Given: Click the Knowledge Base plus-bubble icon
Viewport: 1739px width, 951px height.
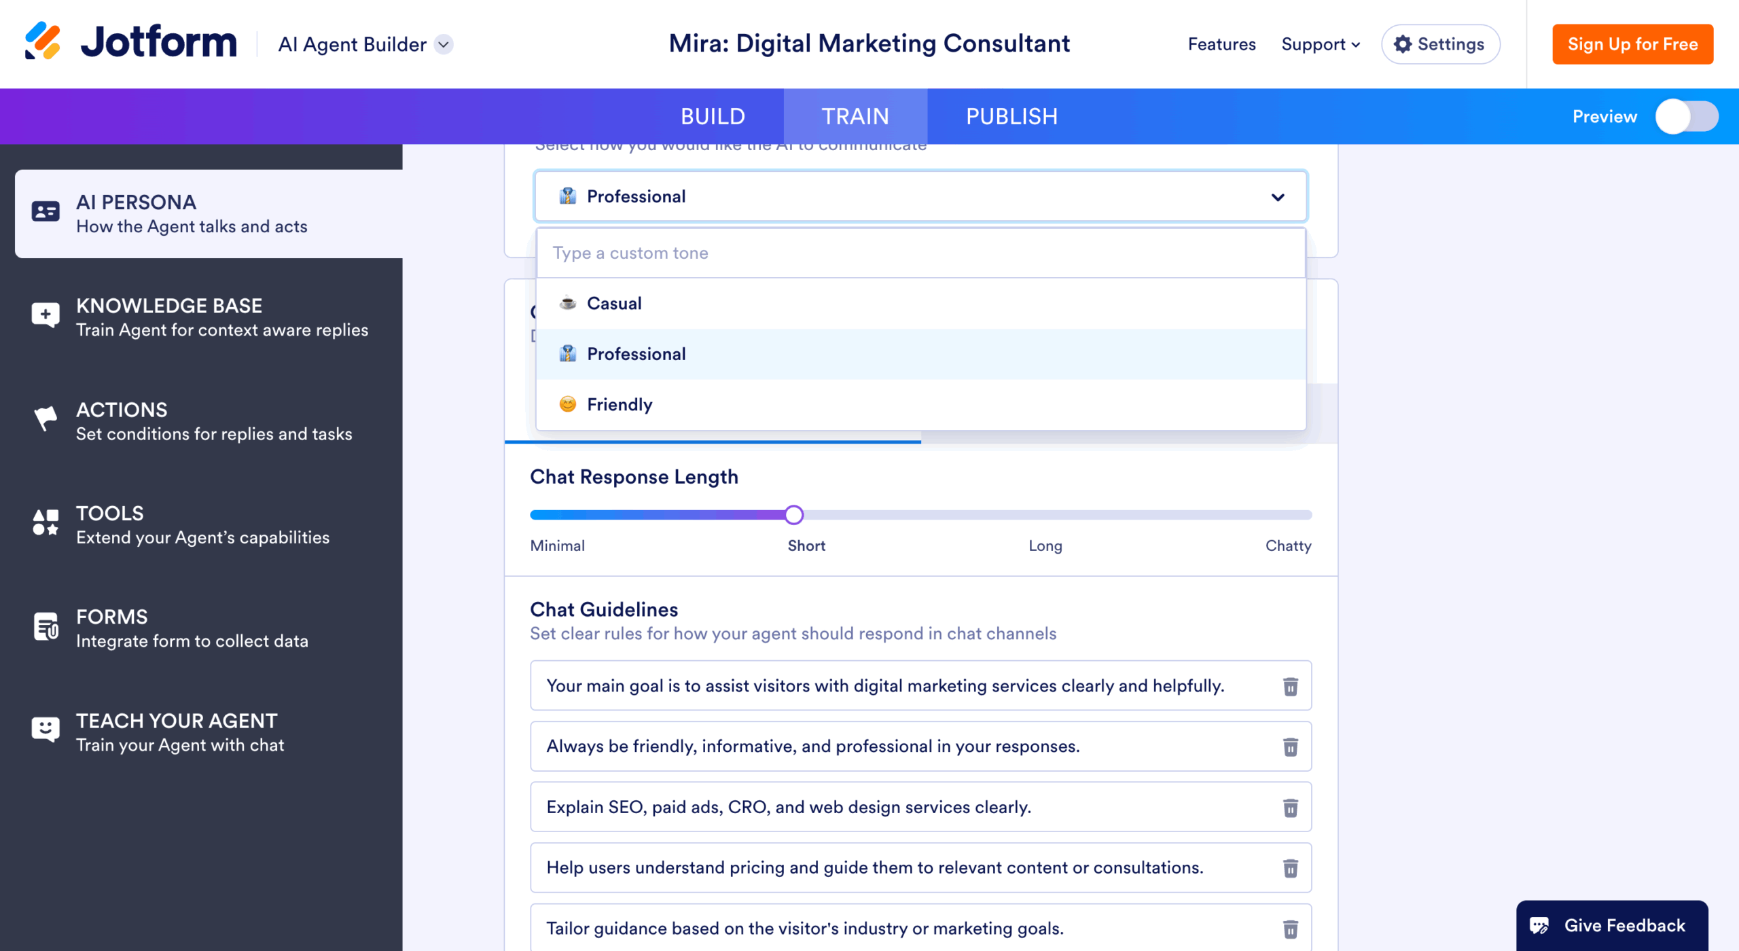Looking at the screenshot, I should coord(46,315).
